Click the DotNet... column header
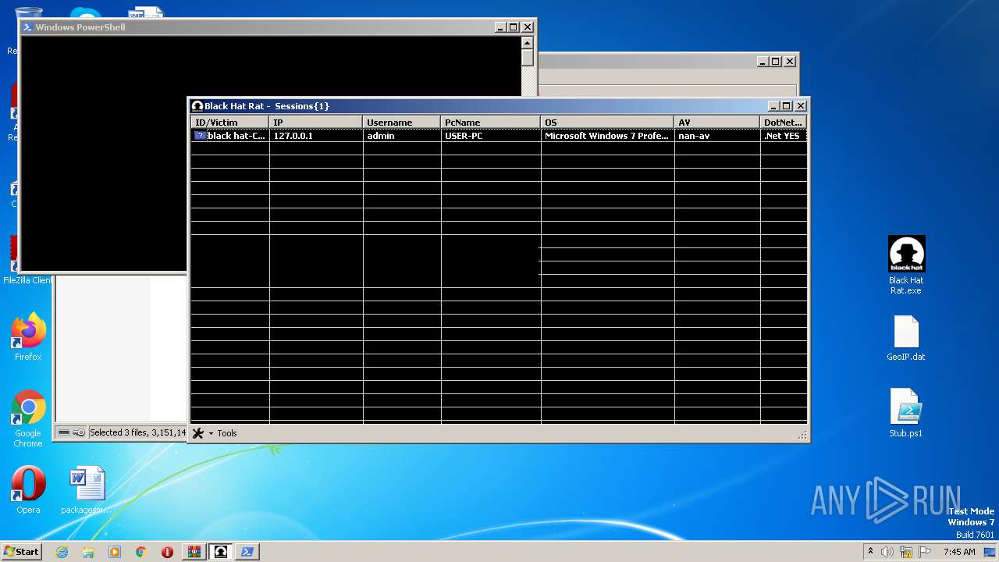The image size is (999, 562). (784, 123)
